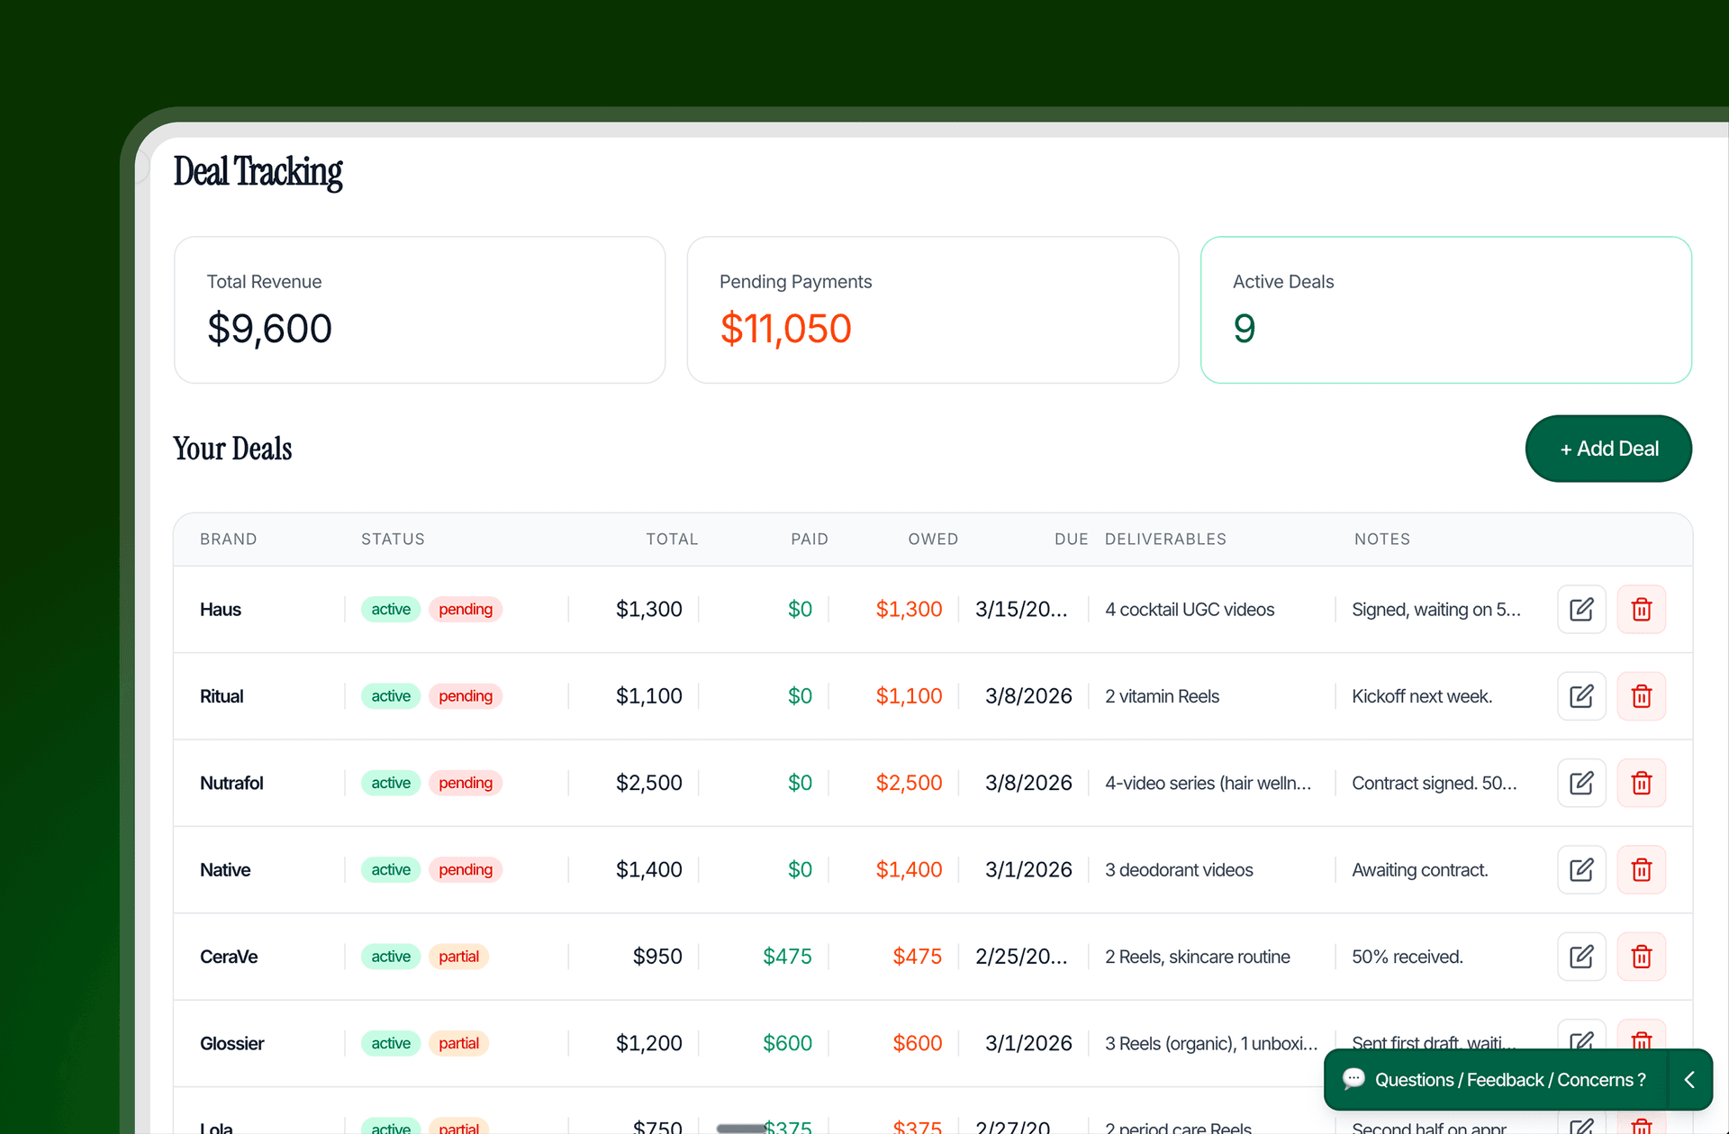Edit the Haus deal
The height and width of the screenshot is (1134, 1729).
click(1581, 609)
